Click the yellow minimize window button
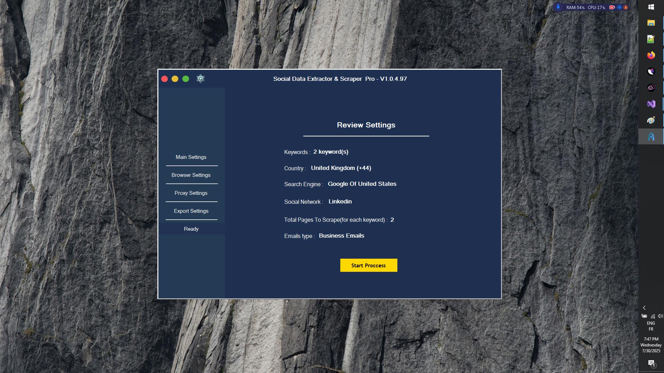 [175, 79]
